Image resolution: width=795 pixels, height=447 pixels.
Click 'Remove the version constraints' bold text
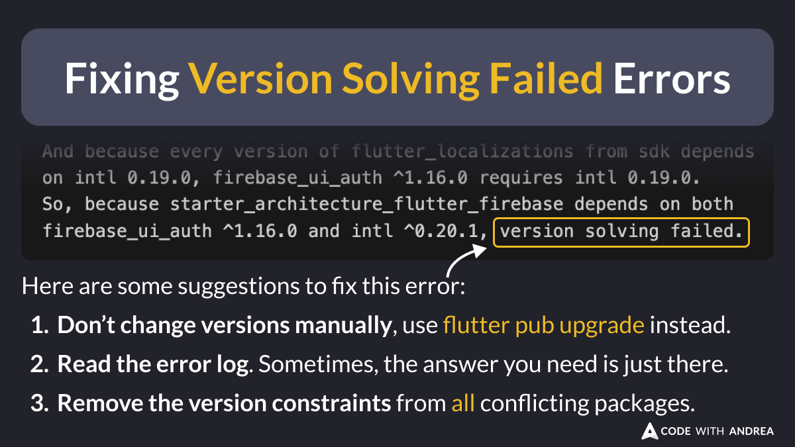(x=224, y=403)
